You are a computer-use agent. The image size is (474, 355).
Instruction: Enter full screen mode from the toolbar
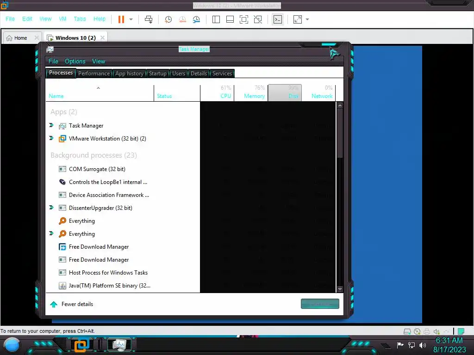click(243, 19)
